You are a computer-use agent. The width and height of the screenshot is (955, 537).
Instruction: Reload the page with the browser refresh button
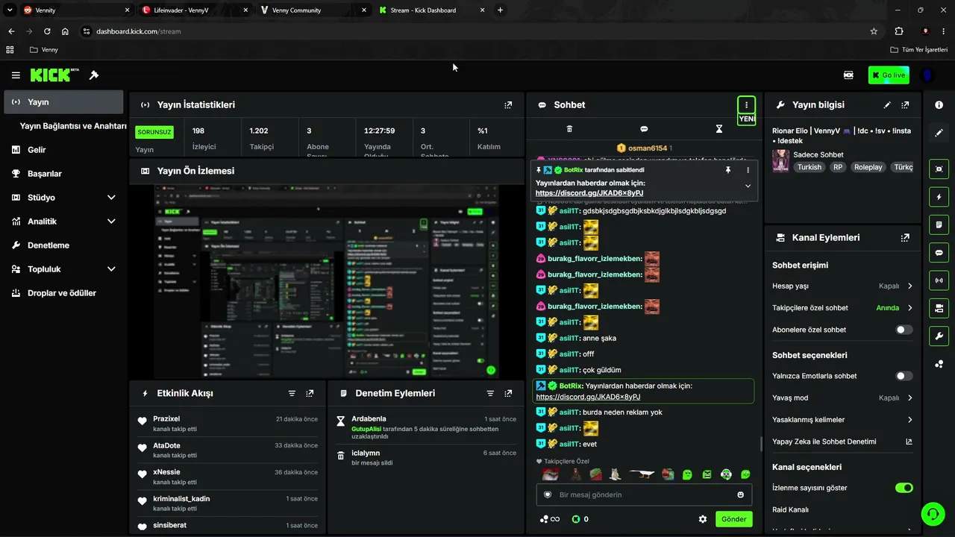[47, 31]
